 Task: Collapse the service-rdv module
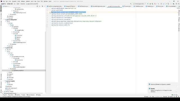pyautogui.click(x=4, y=48)
